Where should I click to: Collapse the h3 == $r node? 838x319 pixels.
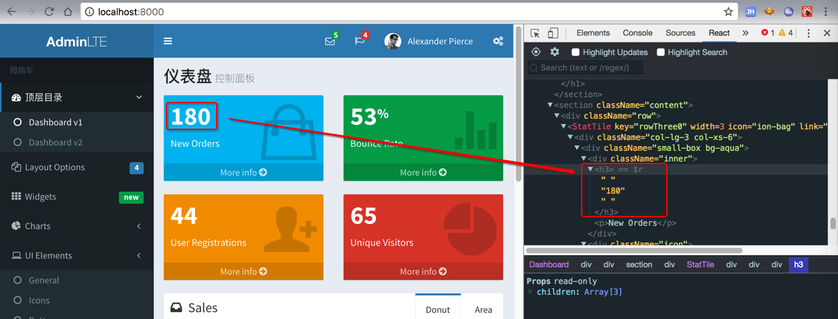point(590,170)
